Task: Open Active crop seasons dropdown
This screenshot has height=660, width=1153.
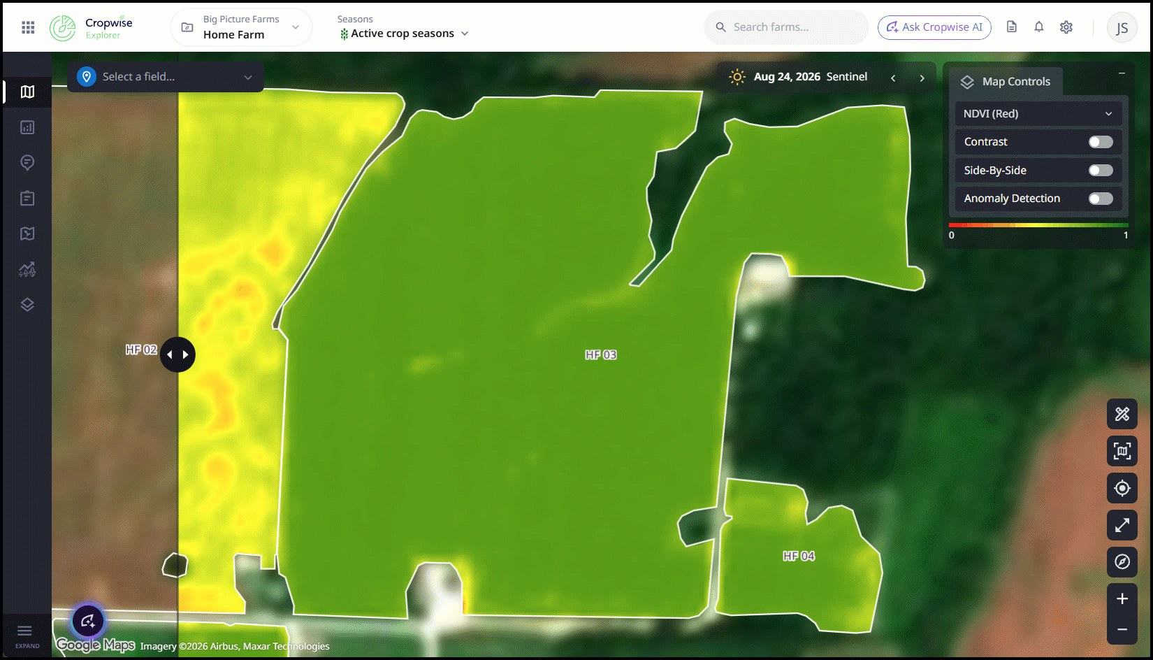Action: [403, 34]
